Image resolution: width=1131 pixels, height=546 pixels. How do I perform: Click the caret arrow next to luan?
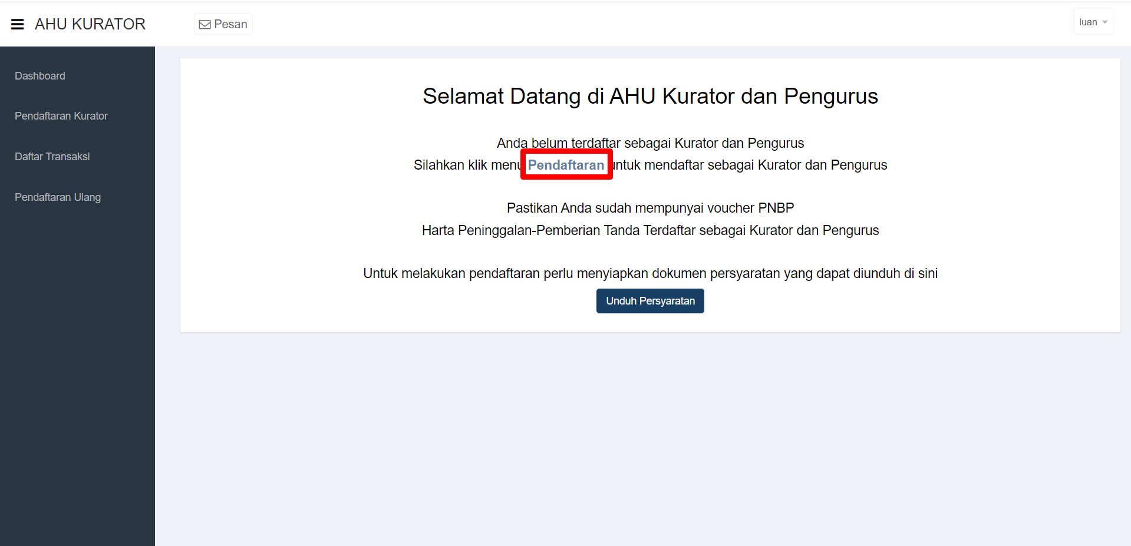(x=1105, y=22)
